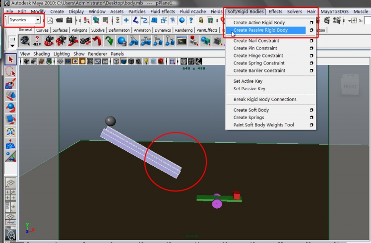
Task: Toggle the lock selection padlock icon
Action: pyautogui.click(x=201, y=20)
